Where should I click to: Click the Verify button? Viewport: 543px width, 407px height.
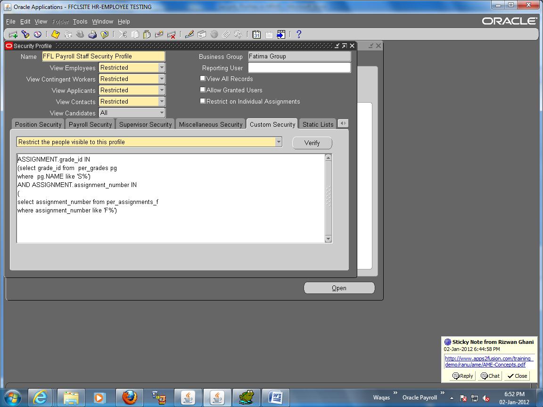pyautogui.click(x=312, y=143)
